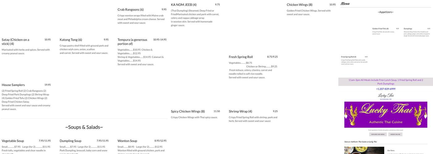Click the lunch special announcement banner
This screenshot has width=433, height=154.
pyautogui.click(x=386, y=82)
